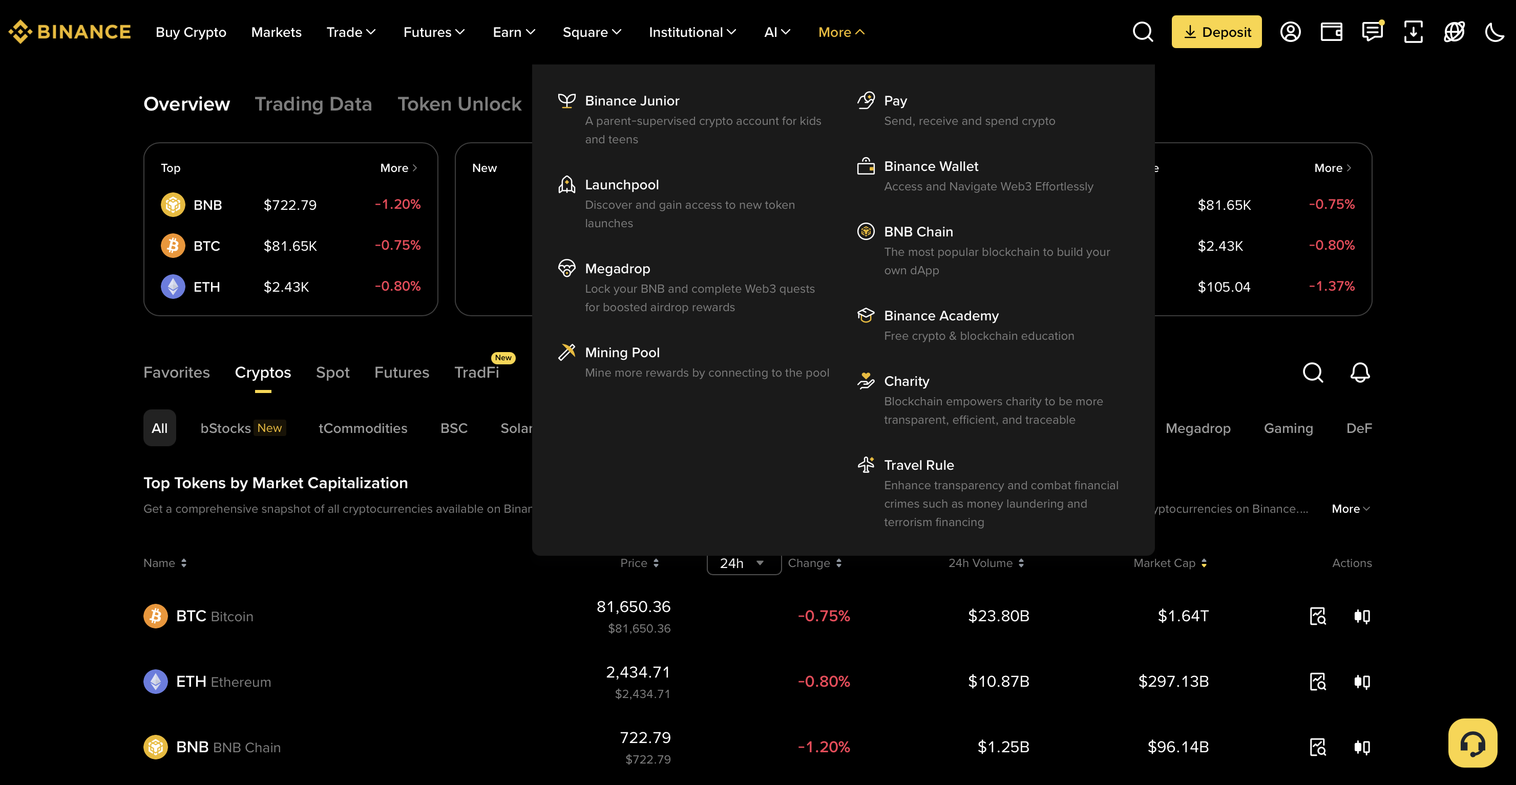The width and height of the screenshot is (1516, 785).
Task: Expand the Institutional menu
Action: click(x=692, y=32)
